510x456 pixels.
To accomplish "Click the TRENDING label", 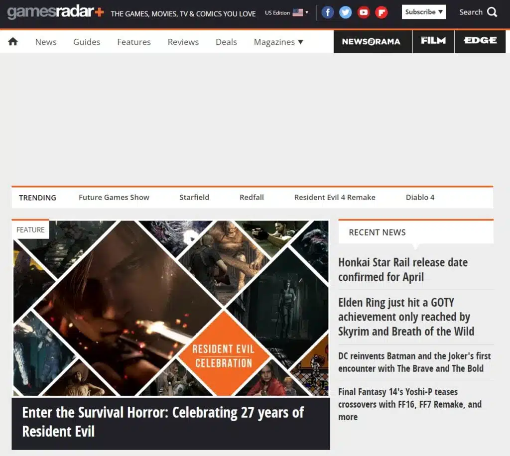I will pyautogui.click(x=37, y=198).
